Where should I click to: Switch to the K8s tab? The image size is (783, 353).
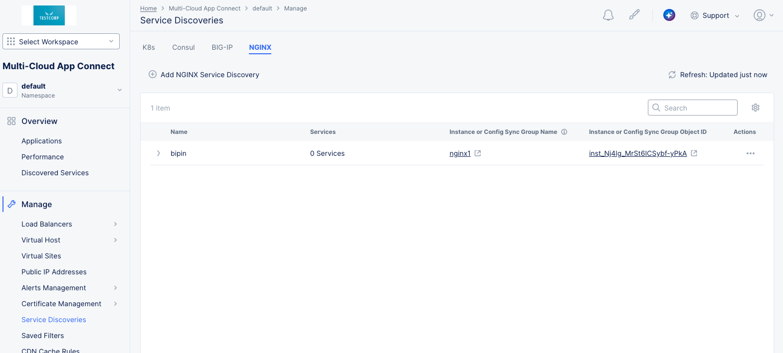click(x=149, y=47)
